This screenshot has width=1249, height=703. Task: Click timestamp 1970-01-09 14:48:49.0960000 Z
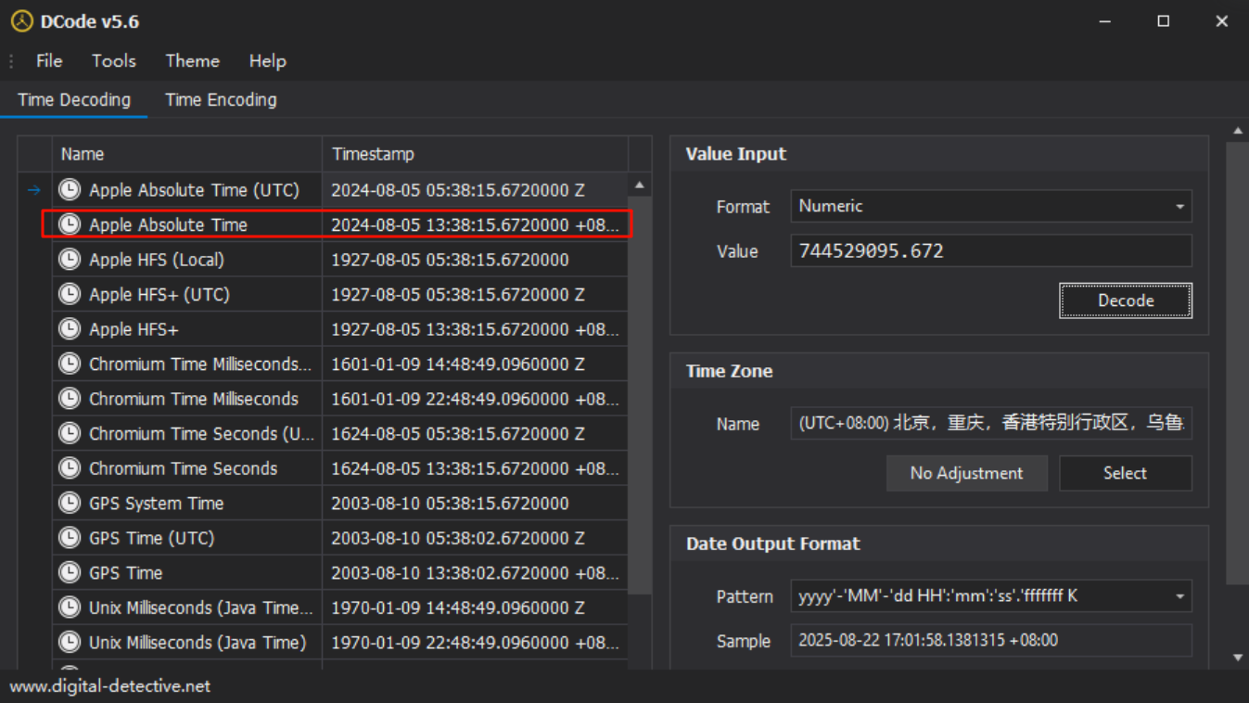pyautogui.click(x=458, y=607)
